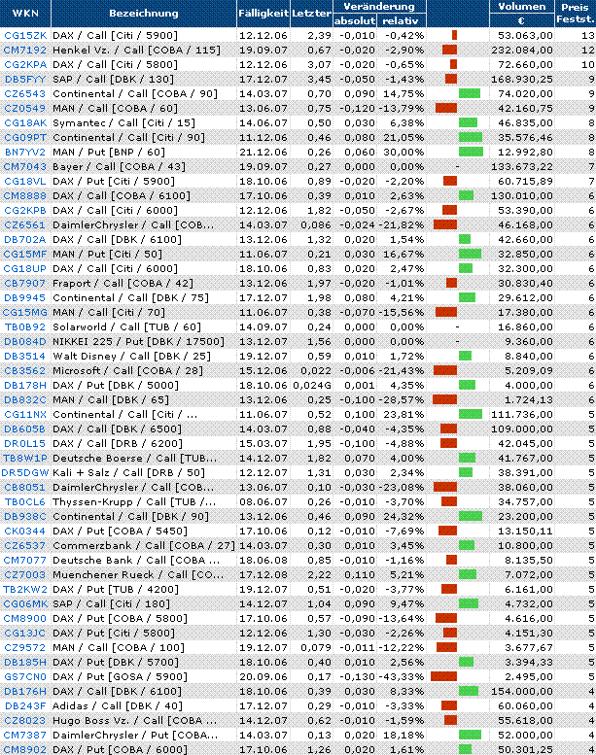Select 'Kali + Salz / Call [DRB / 50]' description
Screen dimensions: 596x755
[128, 473]
